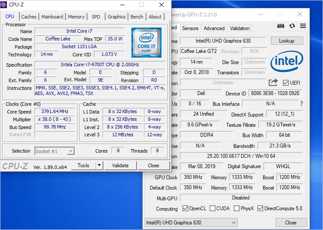Click the Intel Core i7 badge logo
323x230 pixels.
[146, 43]
